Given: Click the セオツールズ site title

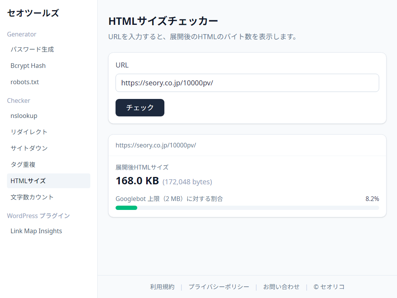Looking at the screenshot, I should 33,13.
